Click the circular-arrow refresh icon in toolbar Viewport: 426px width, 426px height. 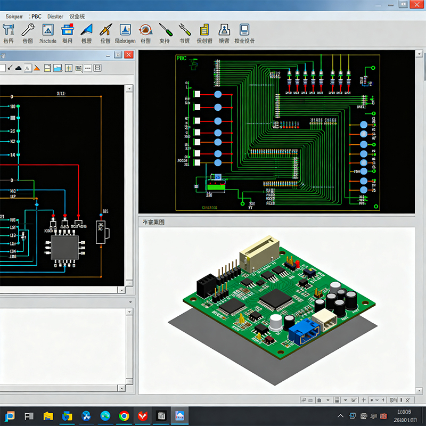pyautogui.click(x=145, y=30)
